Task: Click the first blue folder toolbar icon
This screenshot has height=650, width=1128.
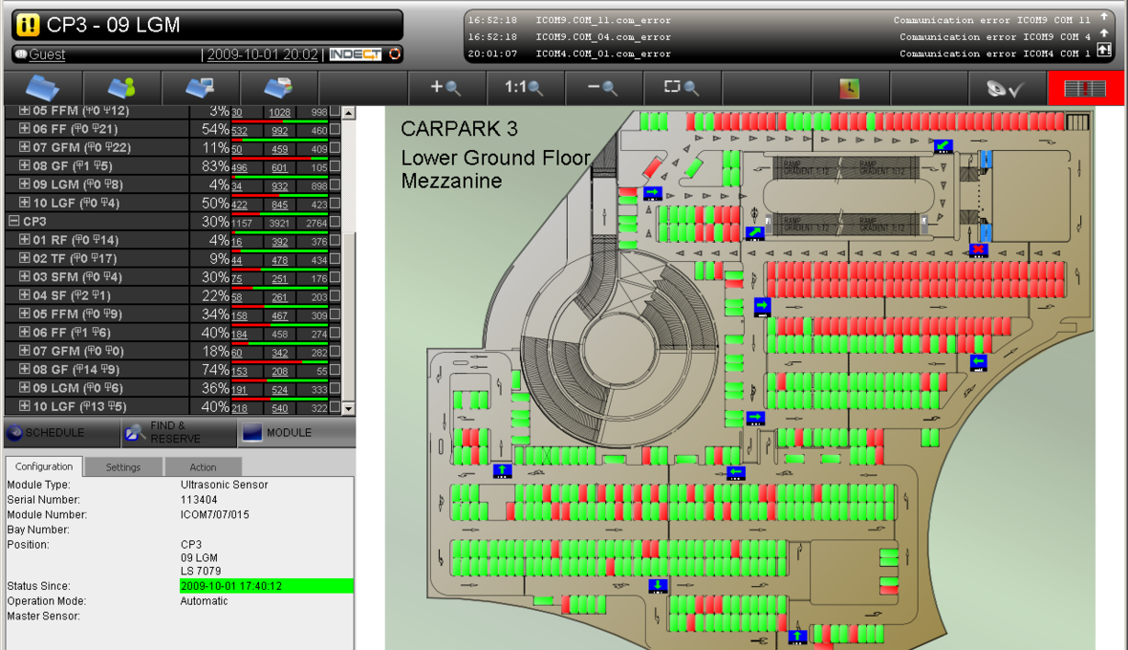Action: pos(43,88)
